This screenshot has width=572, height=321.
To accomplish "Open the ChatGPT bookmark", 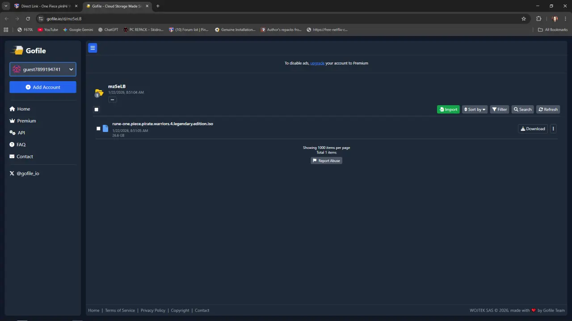I will coord(108,30).
